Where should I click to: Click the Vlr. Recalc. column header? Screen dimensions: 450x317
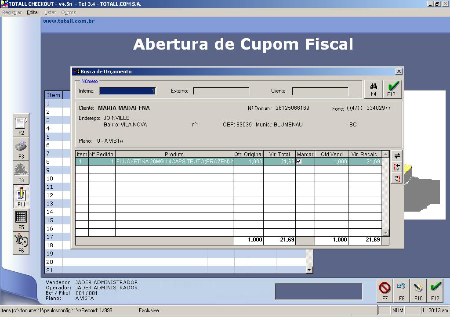coord(365,154)
